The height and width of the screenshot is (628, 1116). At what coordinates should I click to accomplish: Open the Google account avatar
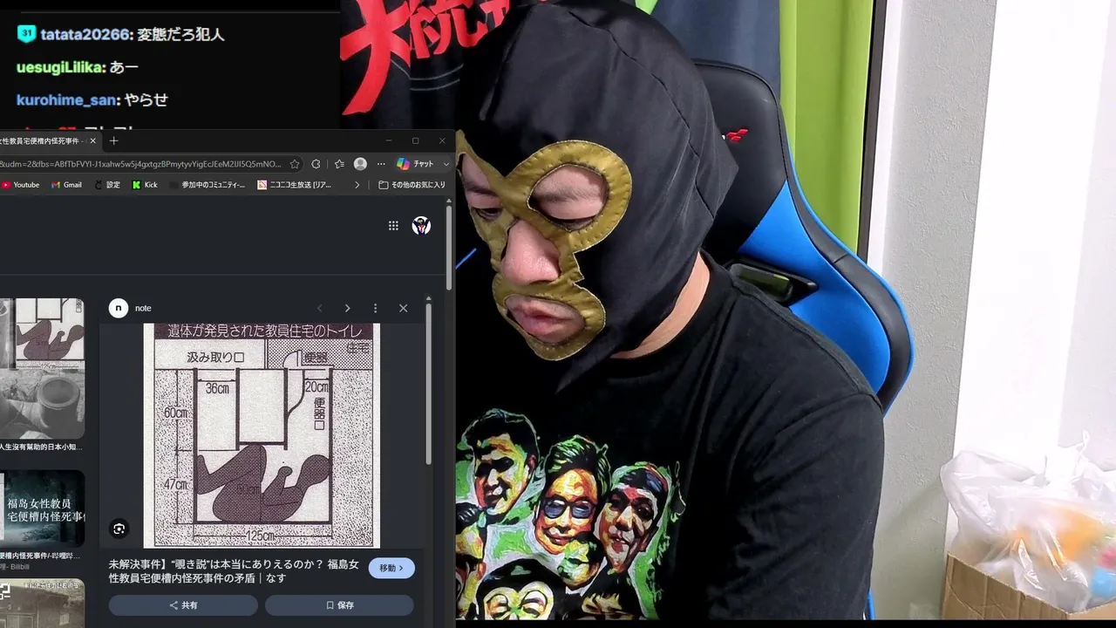[x=421, y=226]
